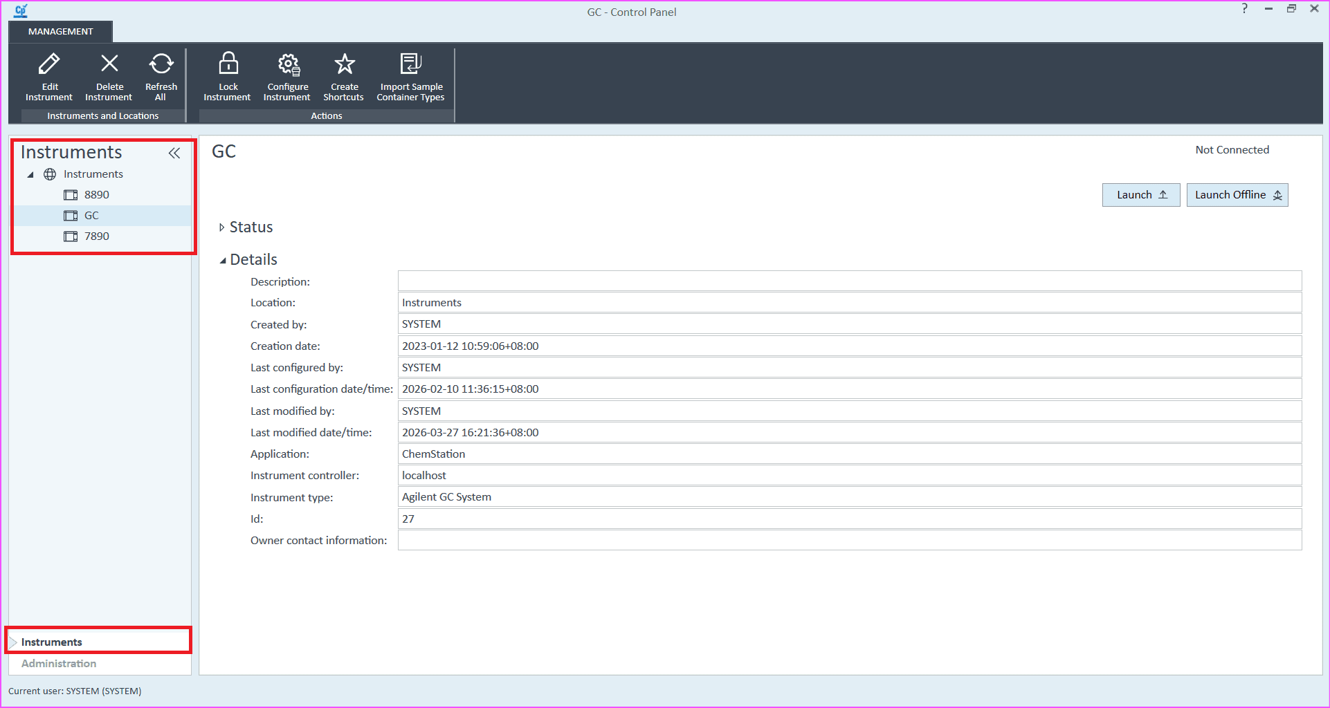The image size is (1330, 708).
Task: Click the Last modified by field
Action: pyautogui.click(x=850, y=411)
